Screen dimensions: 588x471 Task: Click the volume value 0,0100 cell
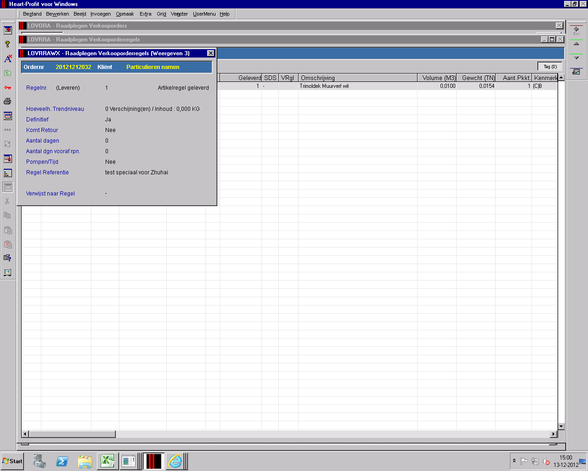pyautogui.click(x=437, y=86)
